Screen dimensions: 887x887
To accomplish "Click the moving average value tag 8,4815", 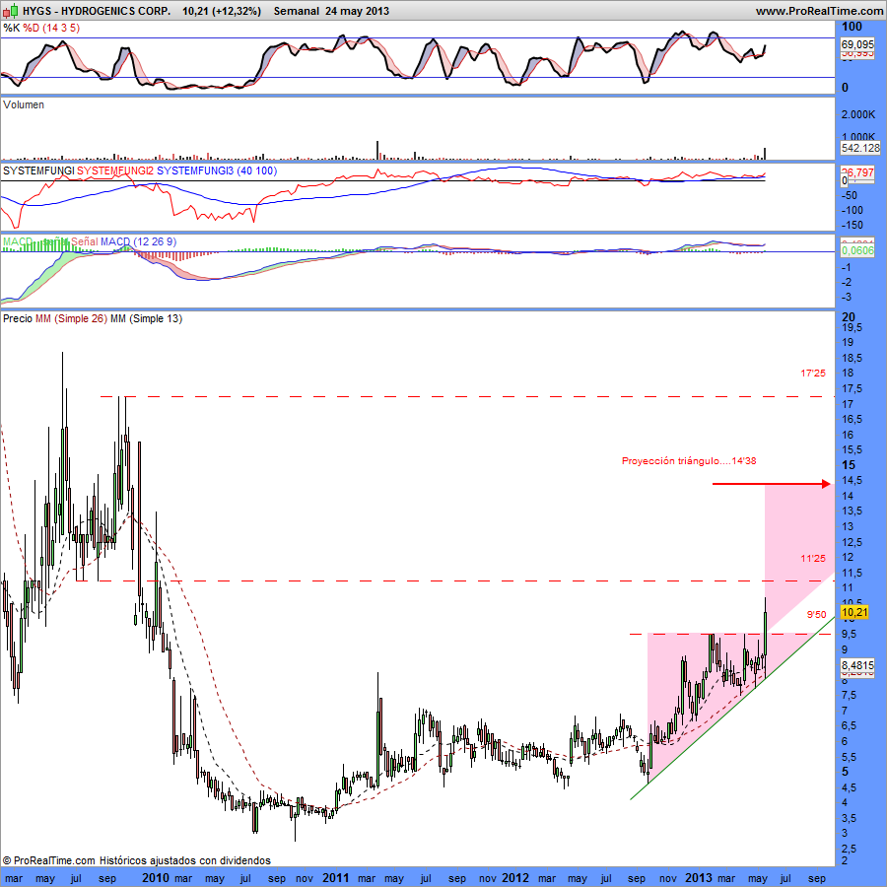I will (857, 665).
